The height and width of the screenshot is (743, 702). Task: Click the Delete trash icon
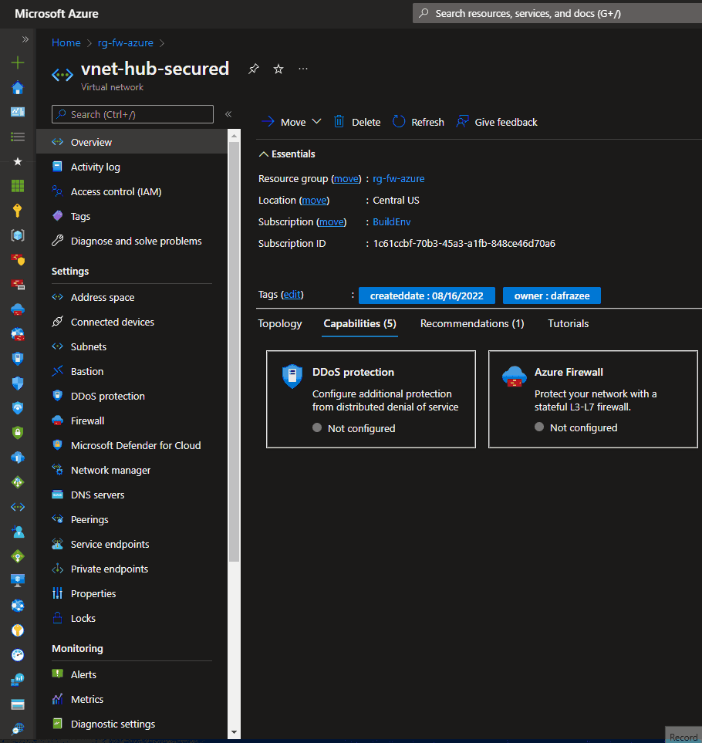(x=339, y=122)
